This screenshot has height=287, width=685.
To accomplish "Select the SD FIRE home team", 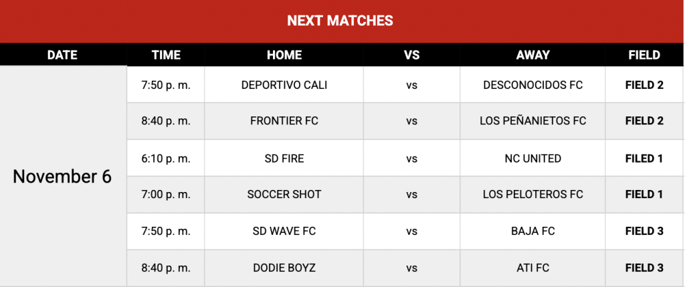I will pos(284,159).
